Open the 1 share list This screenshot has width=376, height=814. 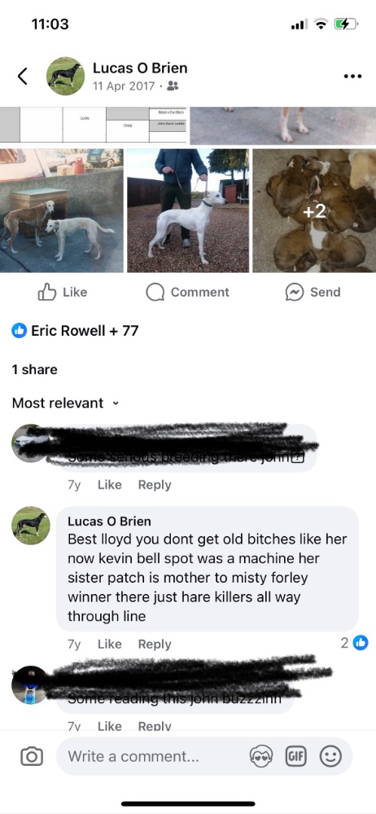tap(34, 370)
